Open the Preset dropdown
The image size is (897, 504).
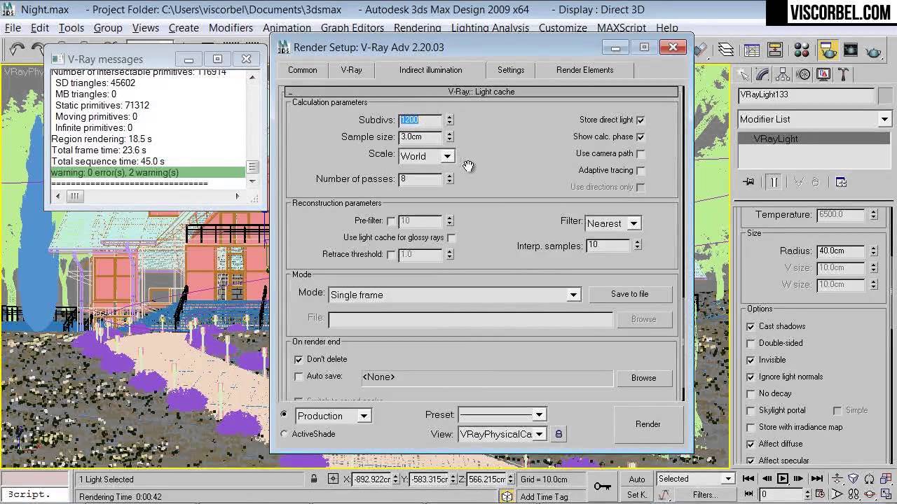(502, 414)
